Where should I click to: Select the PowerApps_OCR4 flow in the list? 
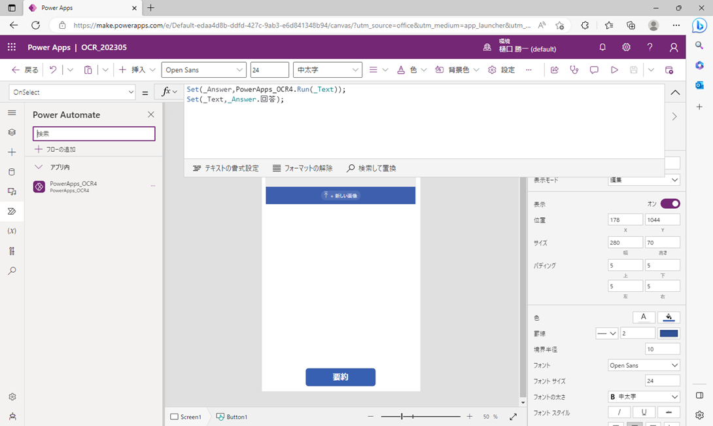click(94, 186)
